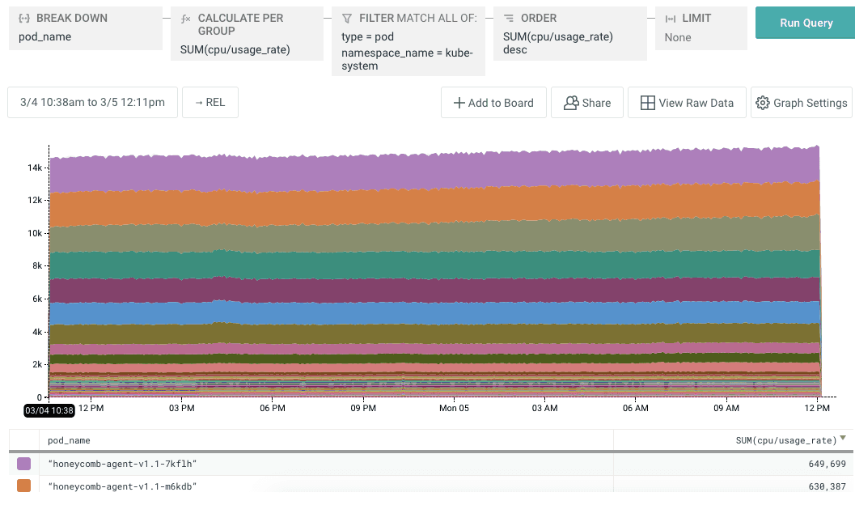
Task: Click the orange swatch for honeycomb-agent-v1.1-m6kdb
Action: coord(24,486)
